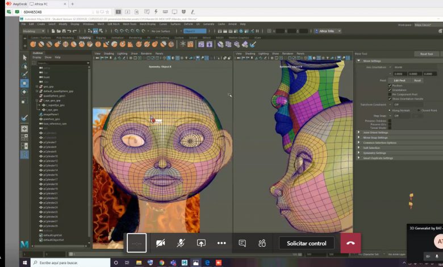The image size is (443, 267).
Task: Click the New Scene file icon
Action: pos(53,31)
